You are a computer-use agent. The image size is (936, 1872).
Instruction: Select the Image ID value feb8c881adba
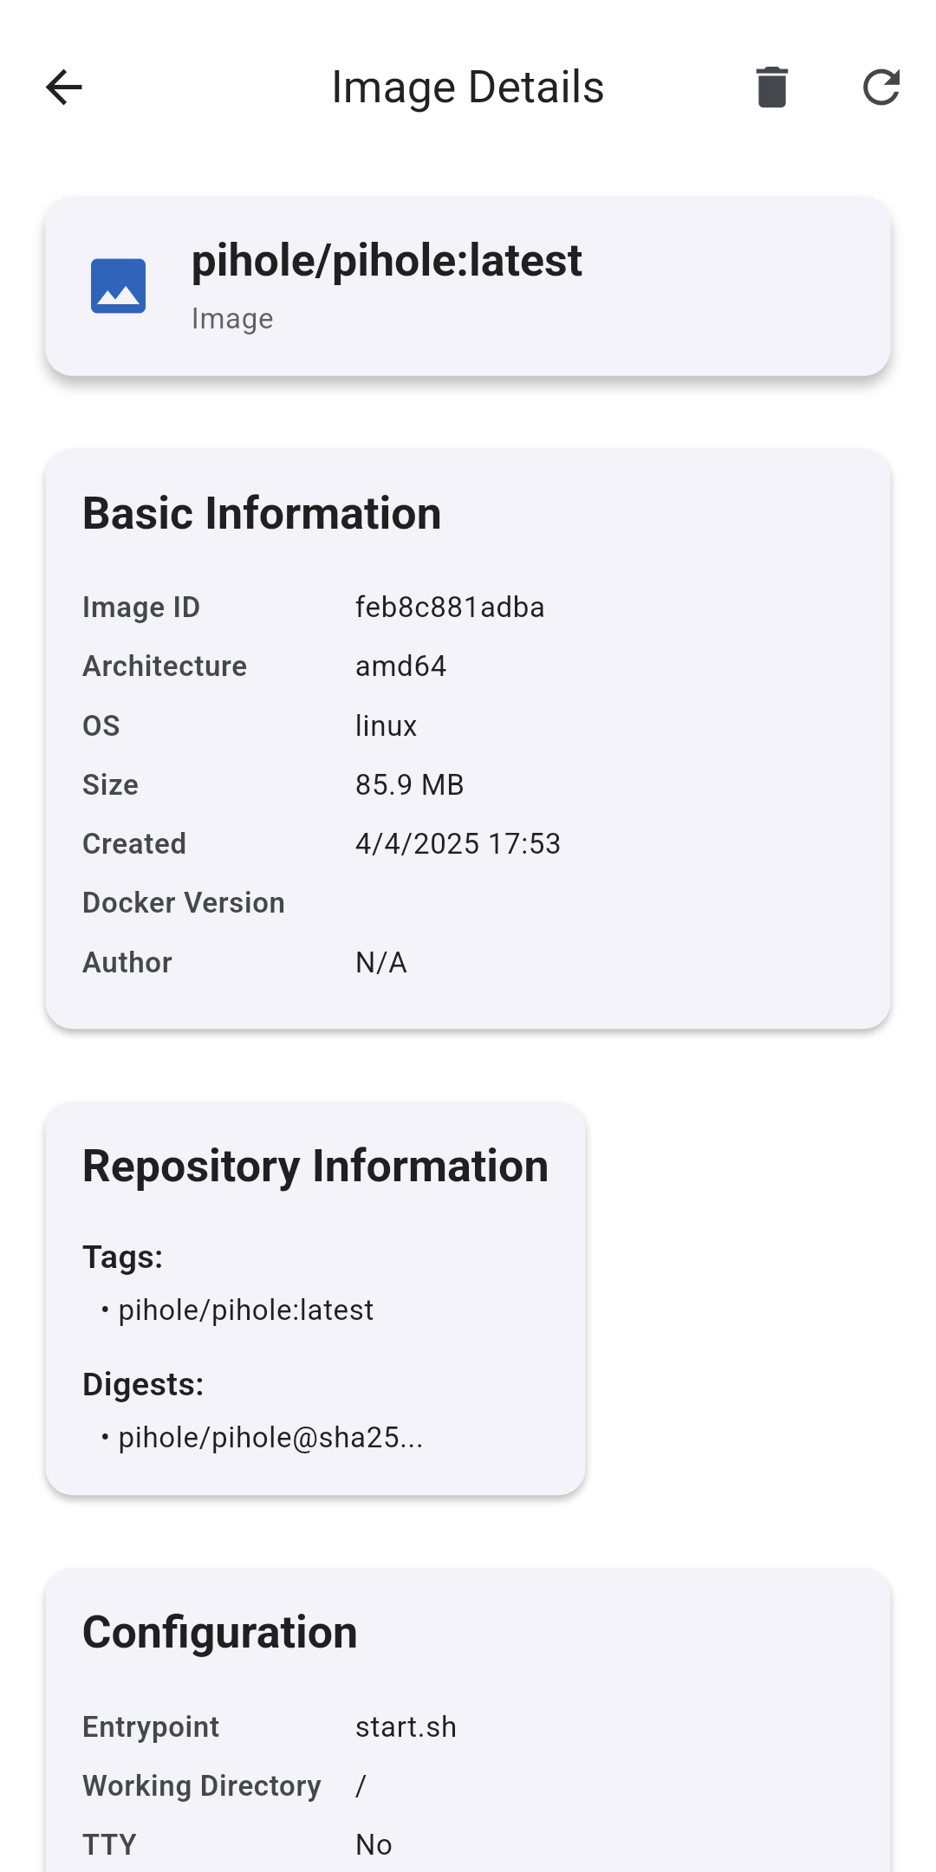450,608
